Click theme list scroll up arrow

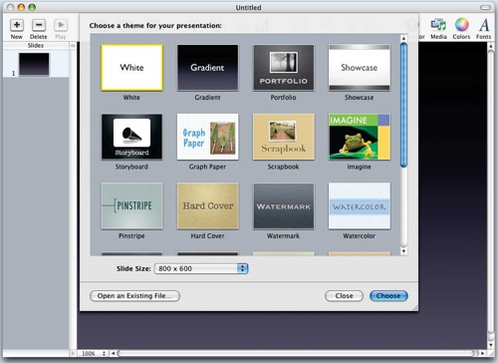403,39
